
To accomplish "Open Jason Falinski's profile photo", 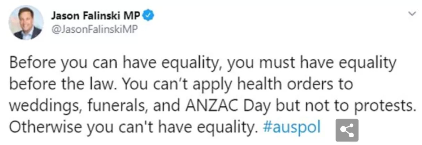I will point(26,23).
